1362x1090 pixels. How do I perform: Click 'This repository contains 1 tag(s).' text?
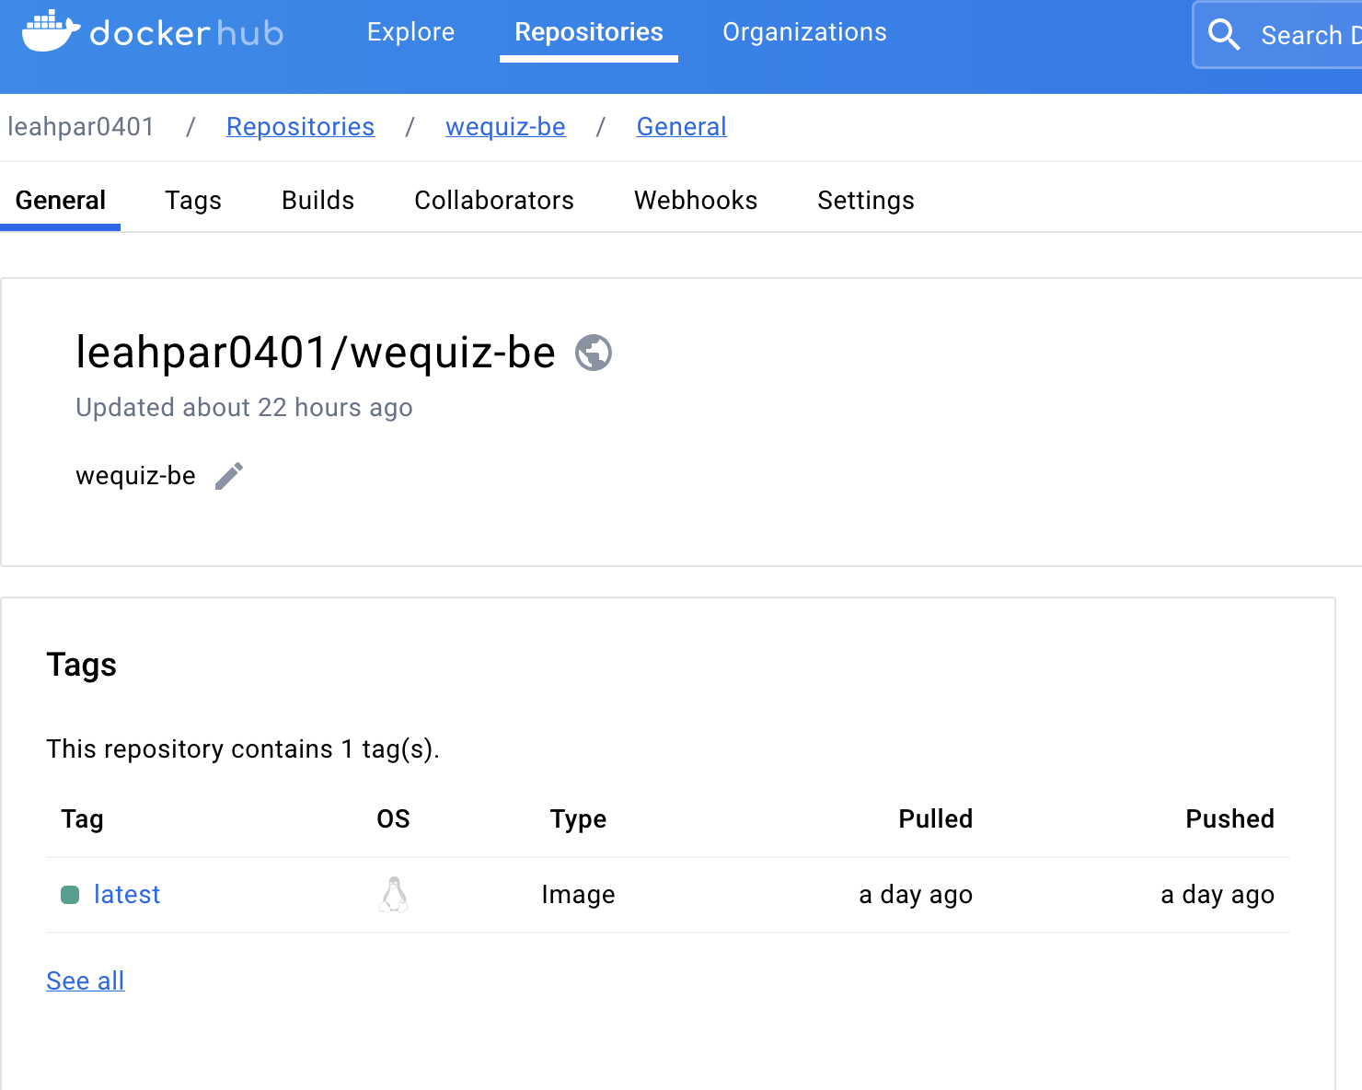243,749
